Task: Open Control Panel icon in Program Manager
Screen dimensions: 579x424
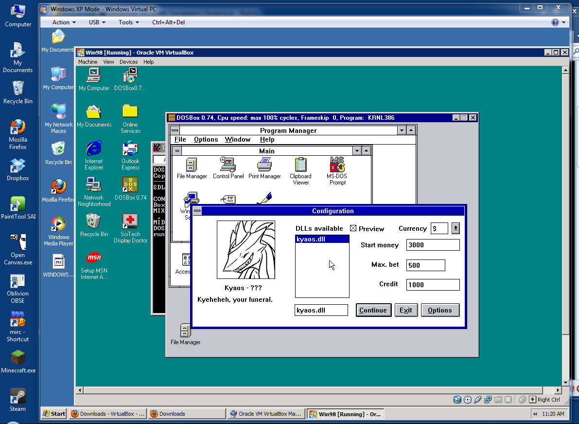Action: pos(228,166)
